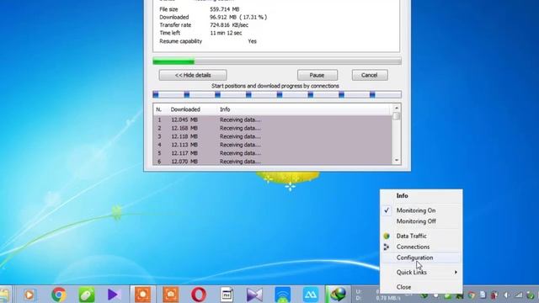
Task: Open the network signal bars tray icon
Action: point(519,295)
